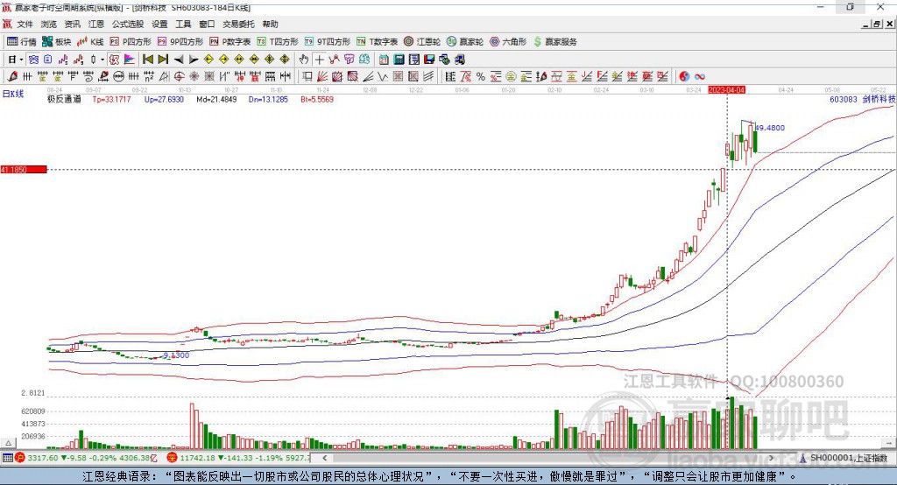Screen dimensions: 897x485
Task: Open the calculator icon
Action: (399, 60)
